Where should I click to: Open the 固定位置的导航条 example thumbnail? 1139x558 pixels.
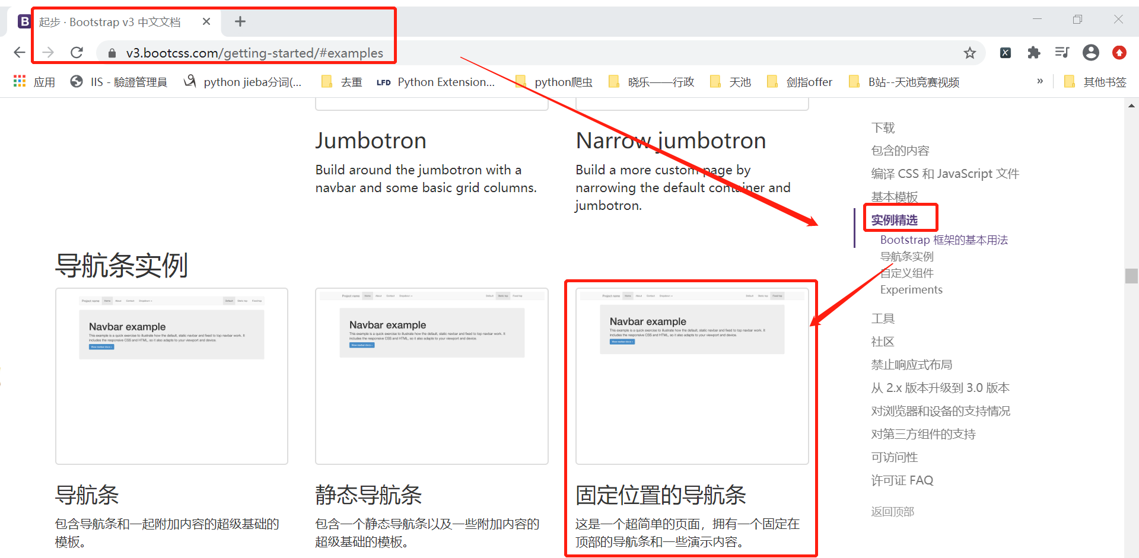click(692, 376)
